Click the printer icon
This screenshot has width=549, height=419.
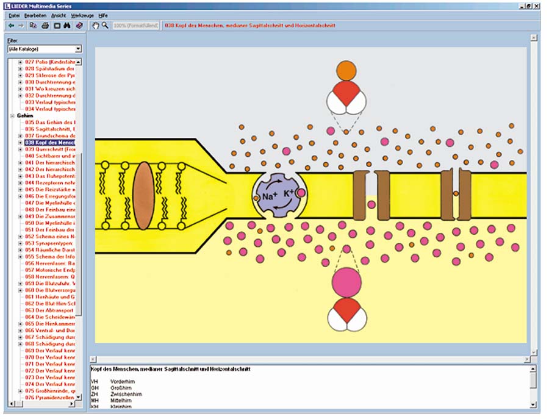(45, 26)
